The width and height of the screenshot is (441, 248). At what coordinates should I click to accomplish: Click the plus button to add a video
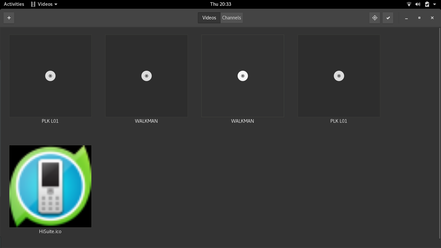[x=9, y=18]
